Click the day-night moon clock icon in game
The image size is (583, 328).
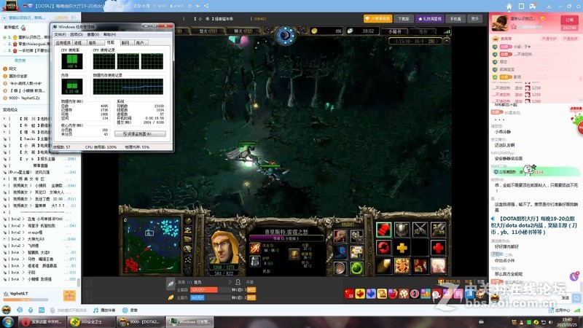[x=286, y=36]
